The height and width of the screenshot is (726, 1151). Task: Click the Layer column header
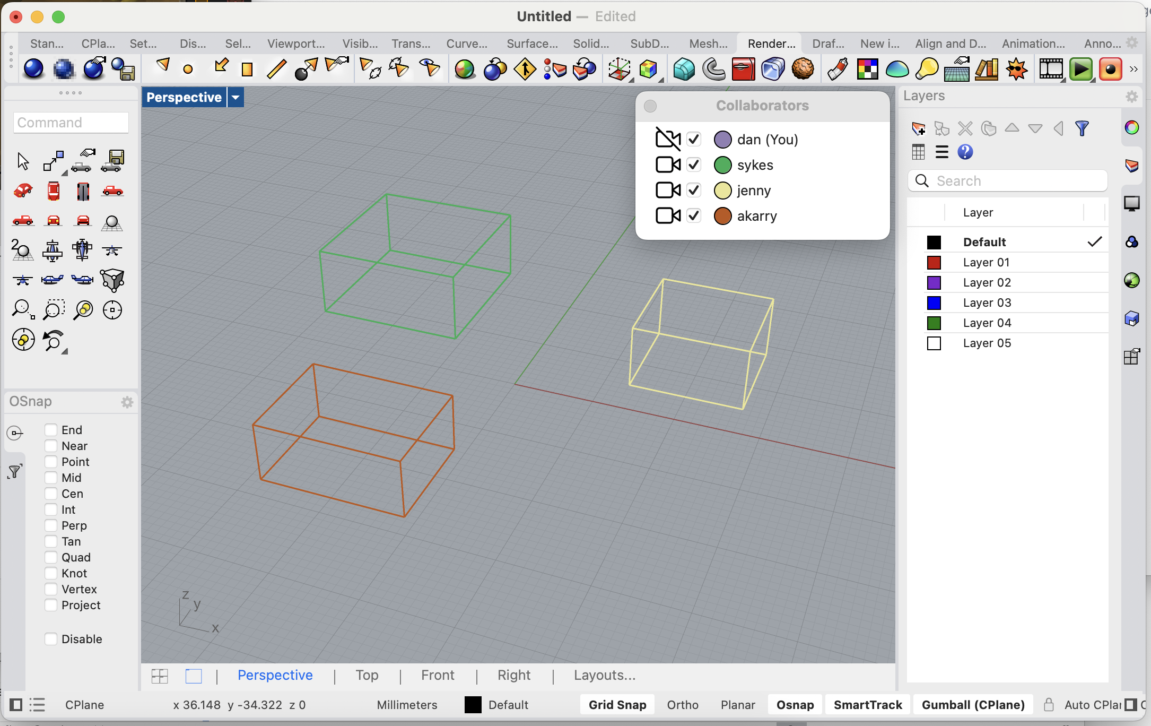[978, 212]
